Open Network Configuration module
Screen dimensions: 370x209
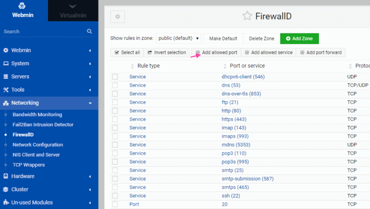(38, 145)
